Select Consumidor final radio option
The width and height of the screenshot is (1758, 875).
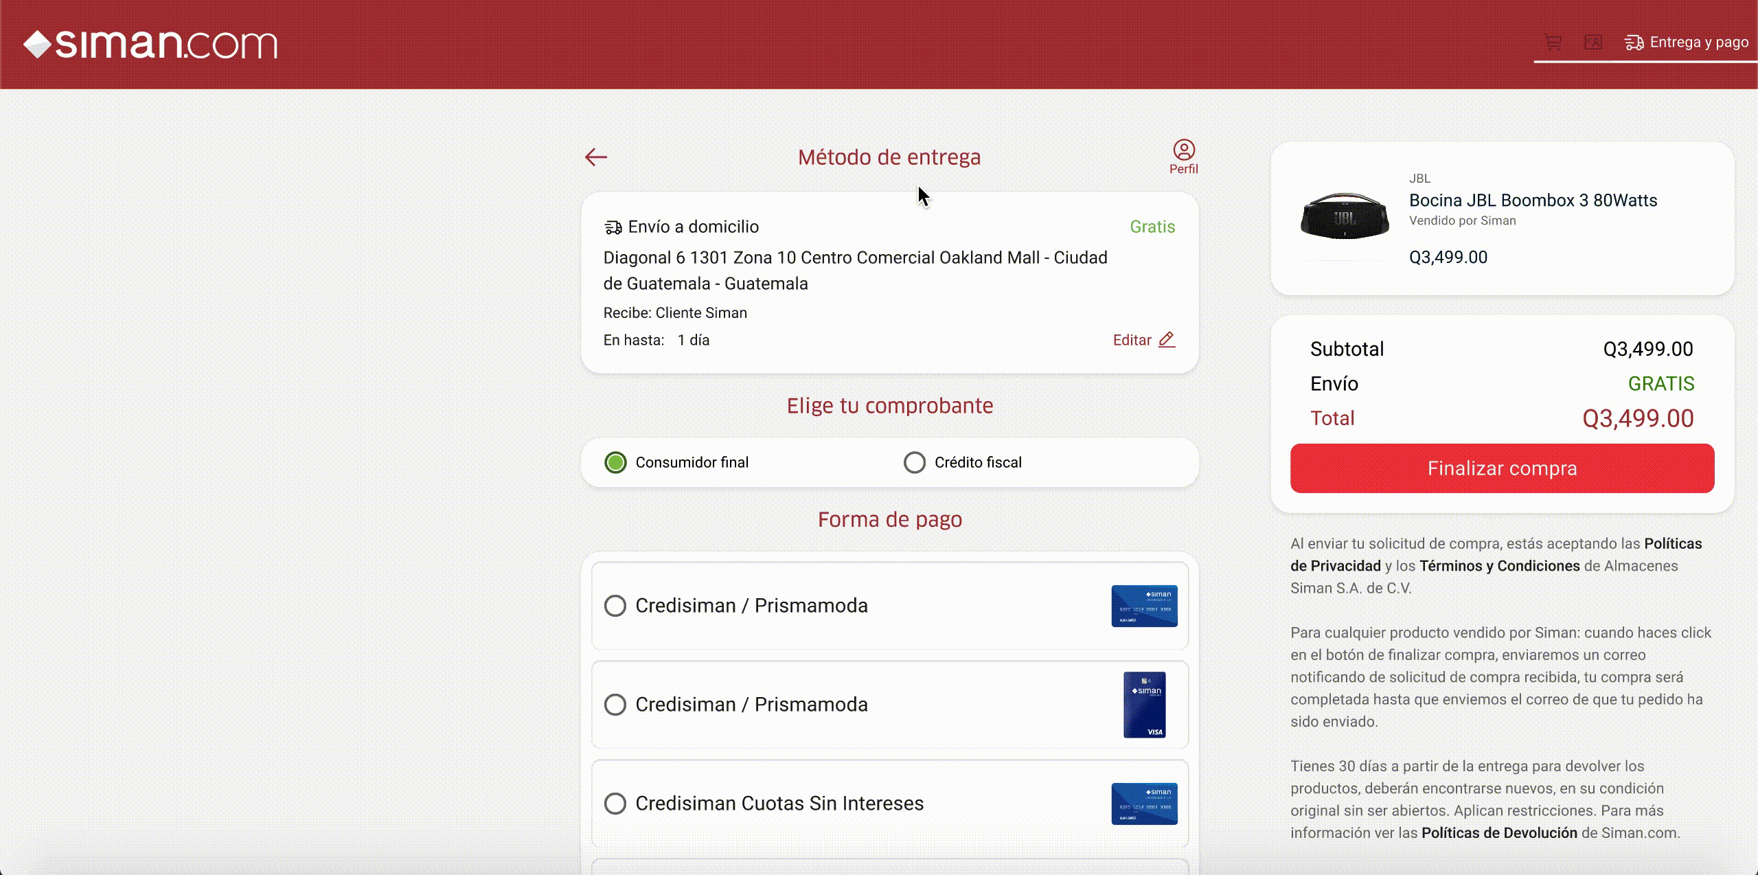[615, 462]
